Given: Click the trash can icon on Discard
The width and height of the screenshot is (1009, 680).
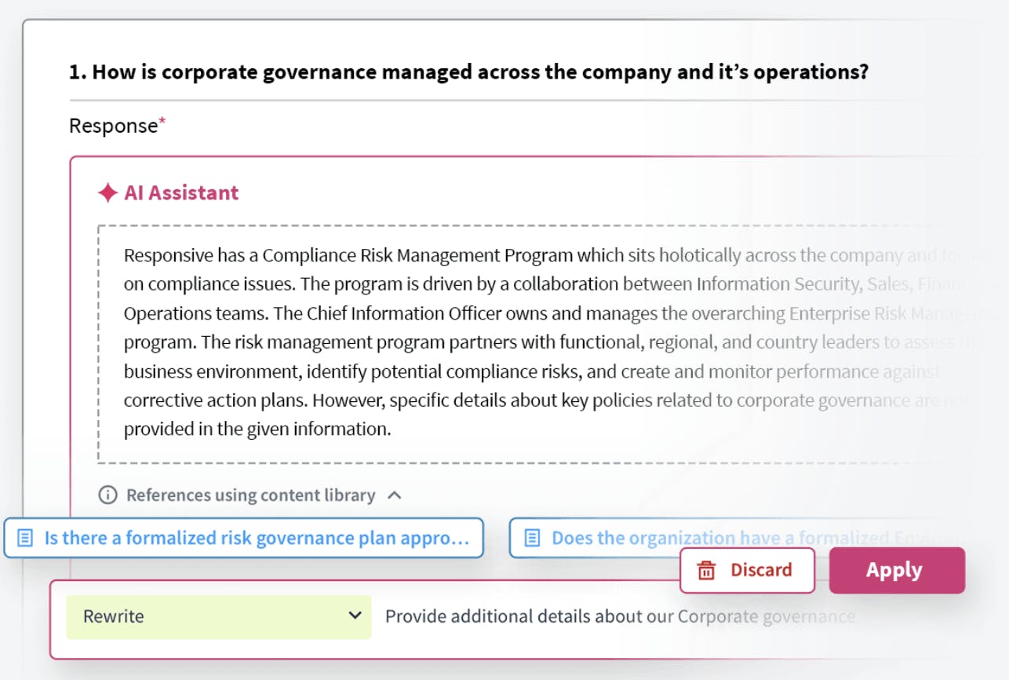Looking at the screenshot, I should (706, 570).
